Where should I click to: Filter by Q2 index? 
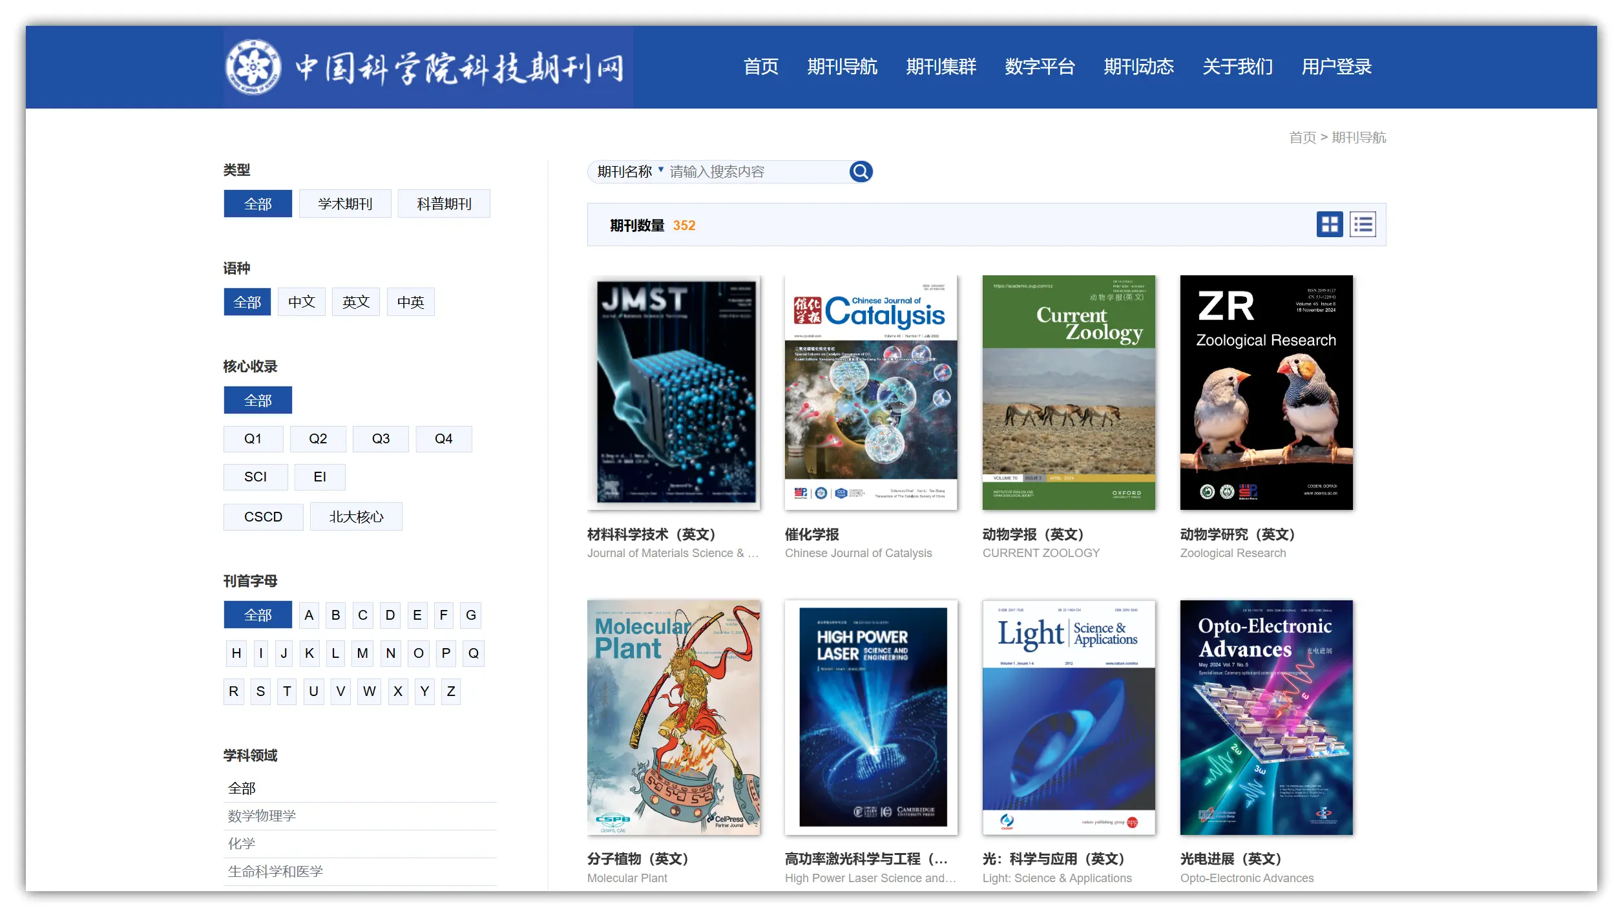318,439
